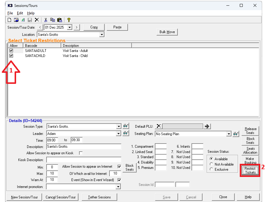Click in the Kiosk Description field
The width and height of the screenshot is (266, 202).
point(83,160)
